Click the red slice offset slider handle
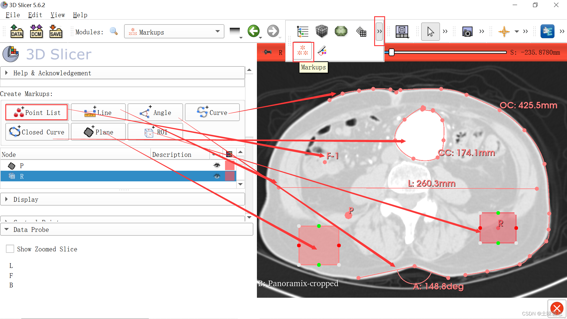 pos(392,53)
